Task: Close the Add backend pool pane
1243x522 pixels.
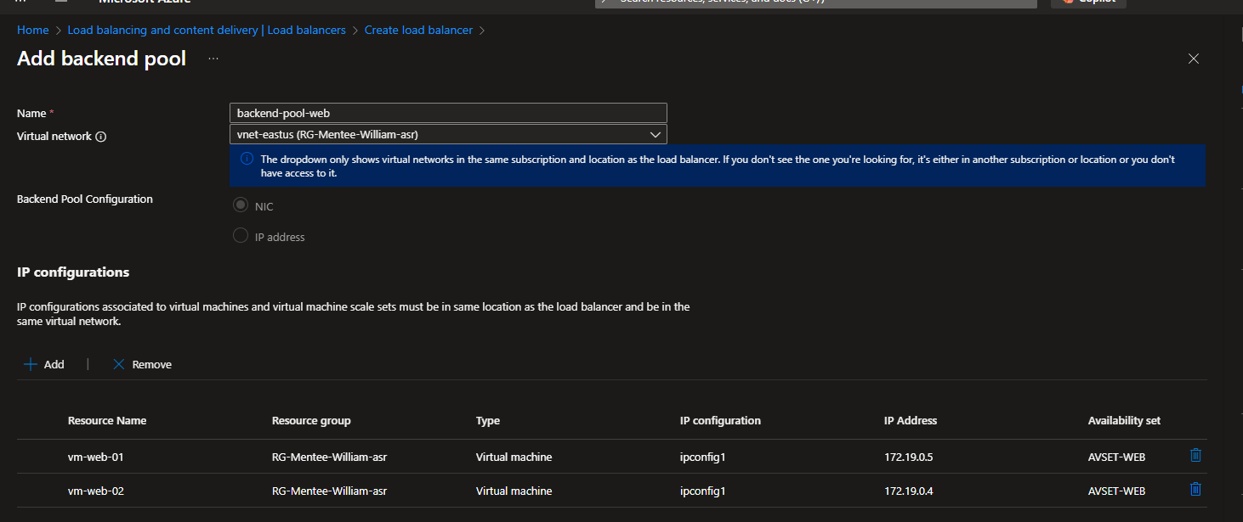Action: pos(1194,59)
